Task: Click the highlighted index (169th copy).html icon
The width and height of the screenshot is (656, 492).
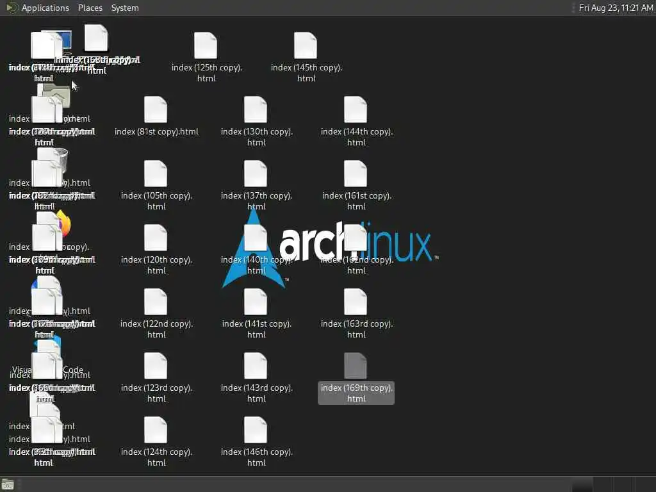Action: pos(356,366)
